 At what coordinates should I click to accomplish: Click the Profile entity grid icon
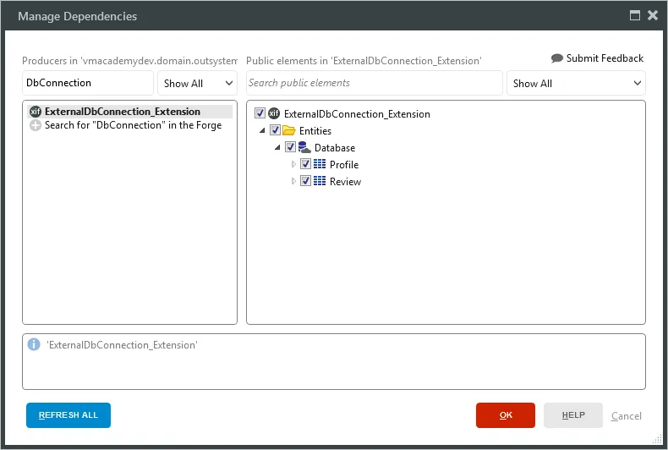pyautogui.click(x=320, y=165)
